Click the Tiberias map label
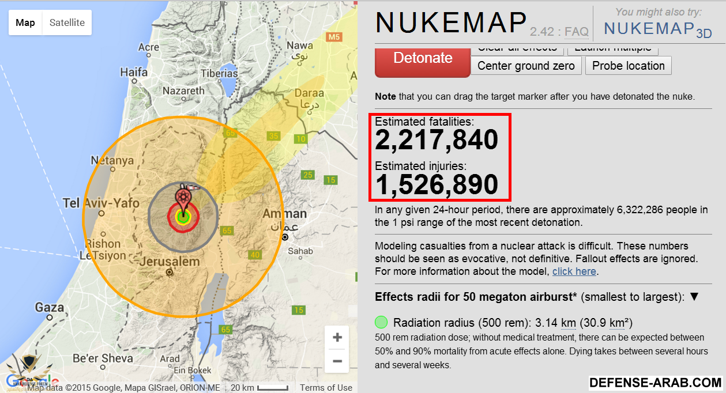The height and width of the screenshot is (393, 726). pos(220,74)
